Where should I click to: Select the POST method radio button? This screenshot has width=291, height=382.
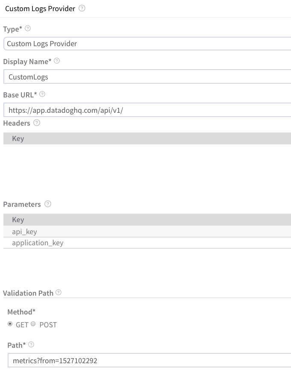tap(33, 324)
